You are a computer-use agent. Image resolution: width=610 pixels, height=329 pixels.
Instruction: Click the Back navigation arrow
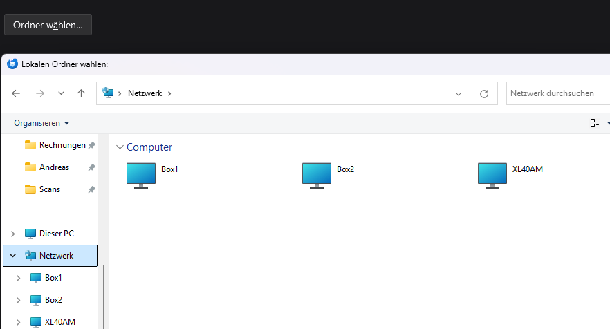coord(16,93)
